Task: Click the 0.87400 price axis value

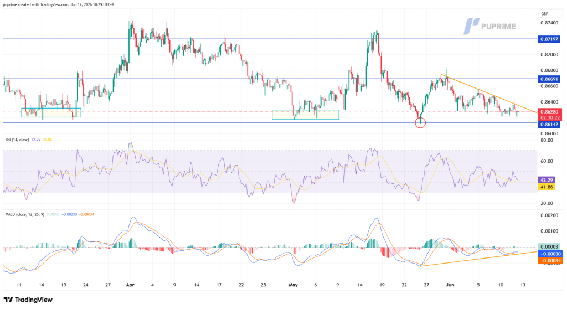Action: pyautogui.click(x=549, y=23)
